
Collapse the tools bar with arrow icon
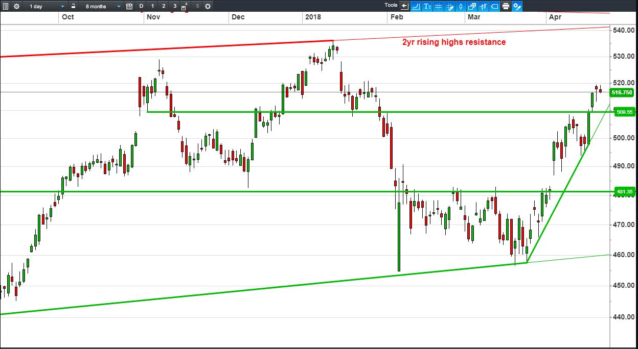point(405,6)
